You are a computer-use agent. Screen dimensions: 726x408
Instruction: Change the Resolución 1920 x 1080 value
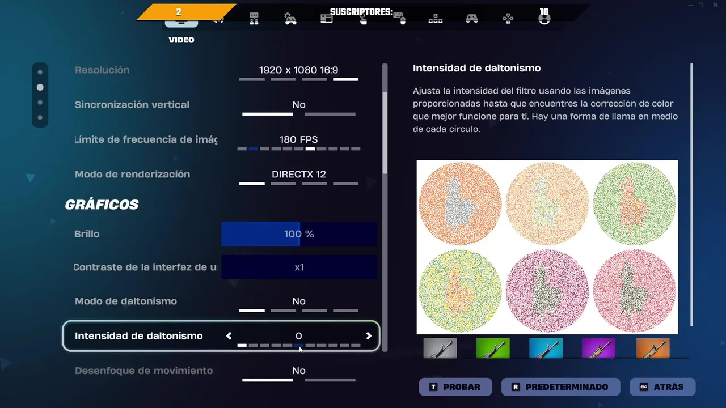299,74
